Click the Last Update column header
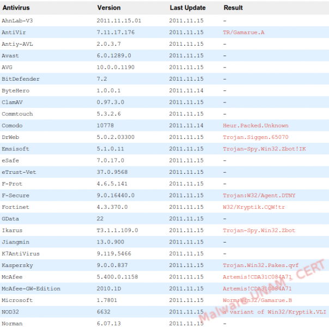The width and height of the screenshot is (329, 327). click(x=187, y=8)
